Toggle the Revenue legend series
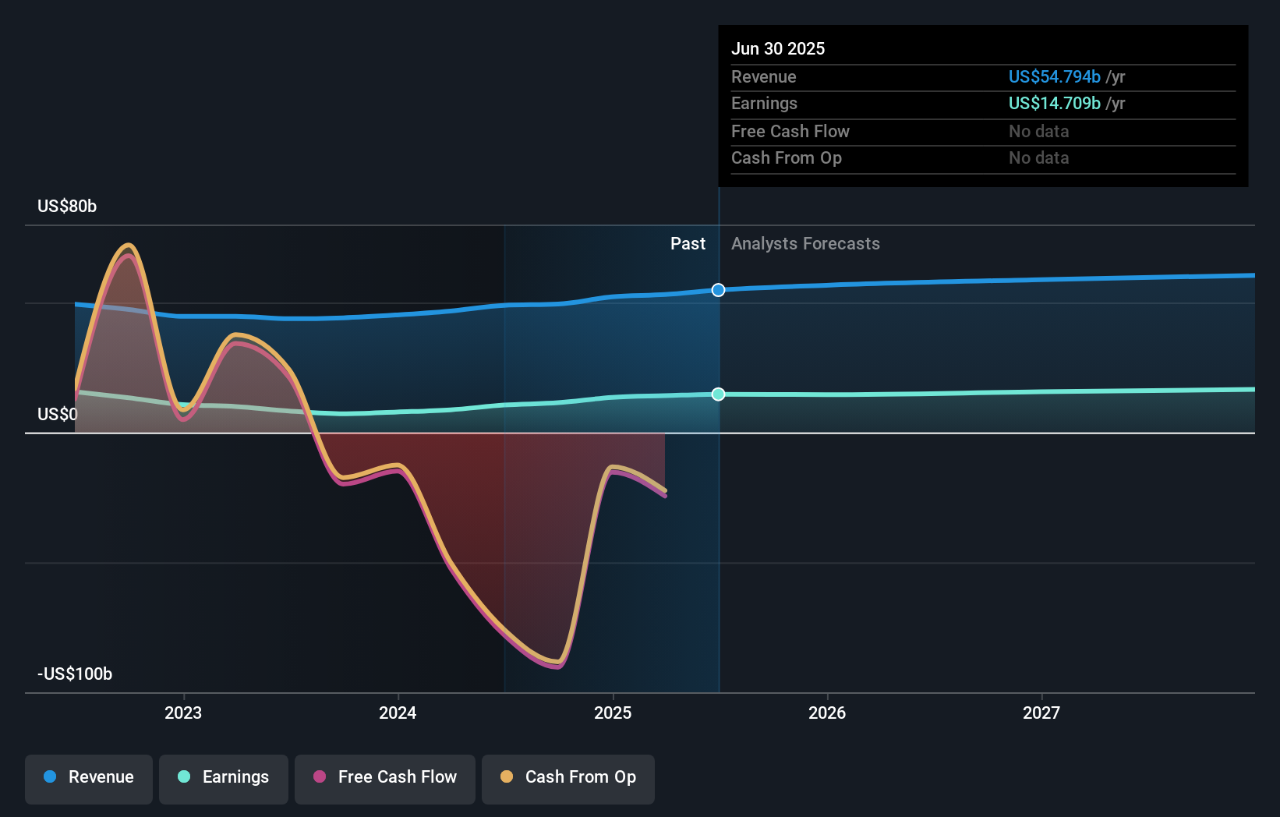The width and height of the screenshot is (1280, 817). 89,778
